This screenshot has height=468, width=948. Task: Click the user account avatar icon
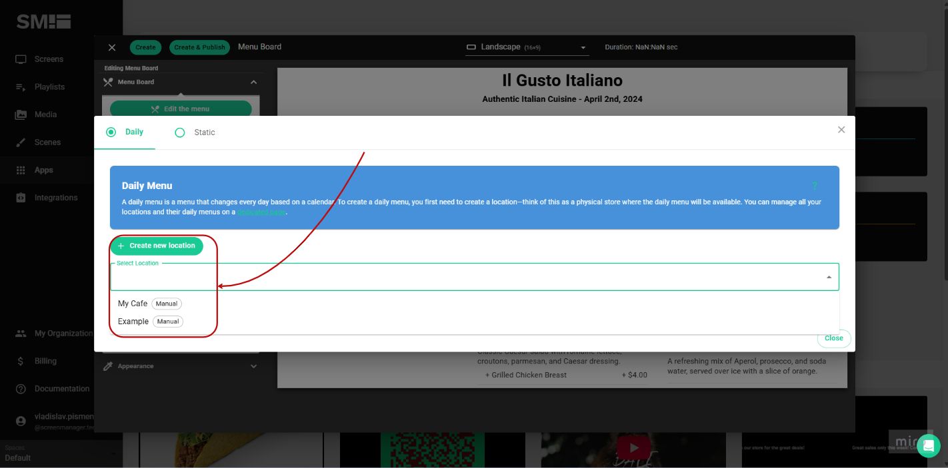pyautogui.click(x=21, y=421)
